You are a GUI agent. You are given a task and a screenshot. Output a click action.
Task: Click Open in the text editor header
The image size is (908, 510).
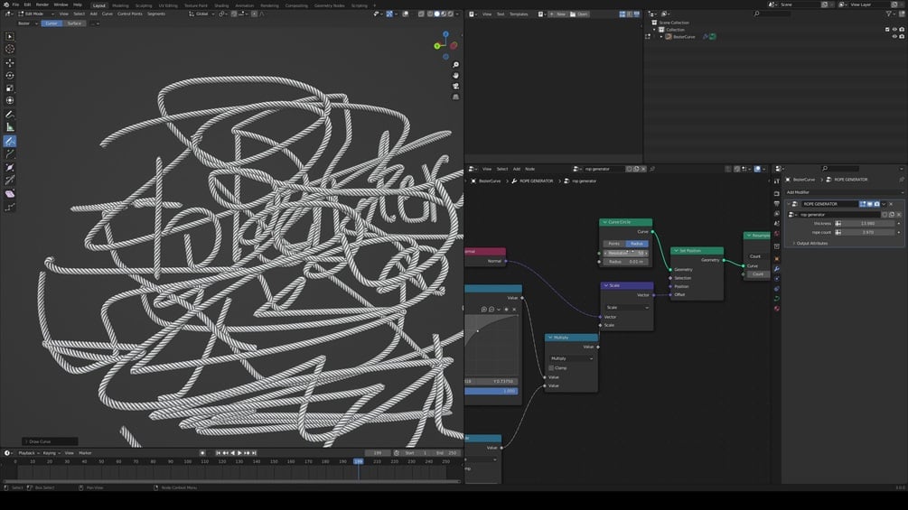coord(580,14)
